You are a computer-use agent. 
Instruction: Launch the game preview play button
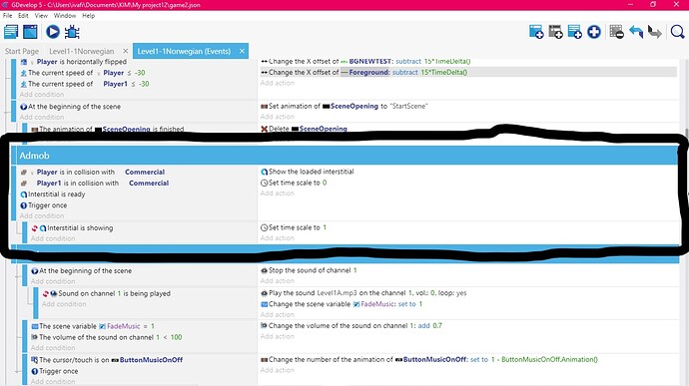53,32
